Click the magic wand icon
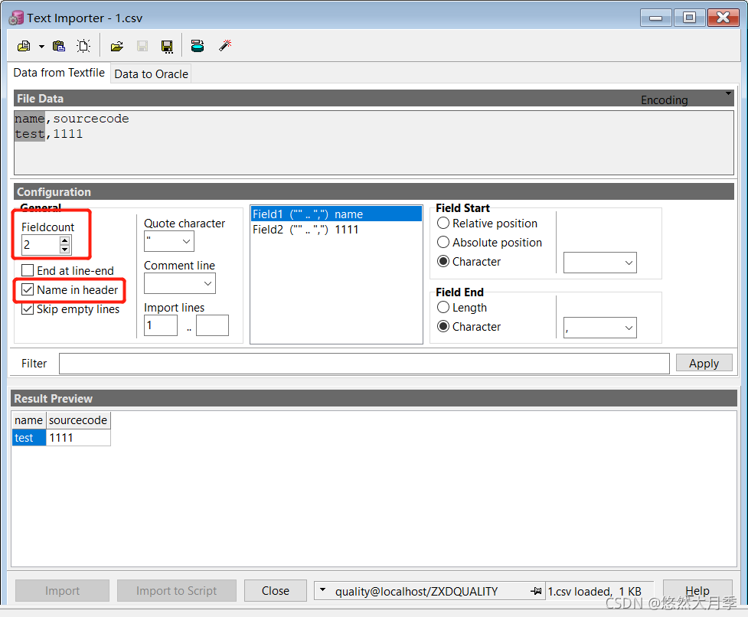The width and height of the screenshot is (748, 617). coord(224,46)
